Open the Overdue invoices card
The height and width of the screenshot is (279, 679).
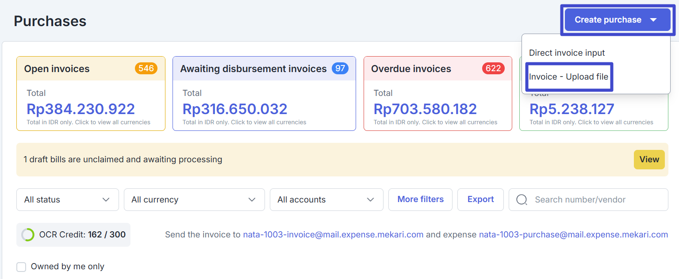[437, 93]
